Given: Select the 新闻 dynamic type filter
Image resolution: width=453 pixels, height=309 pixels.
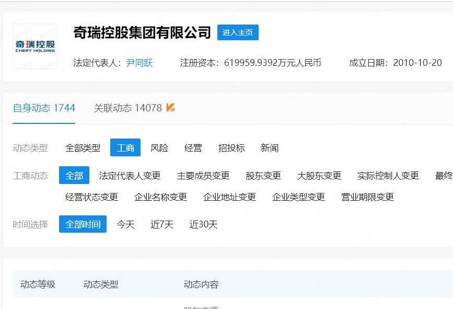Looking at the screenshot, I should (270, 148).
